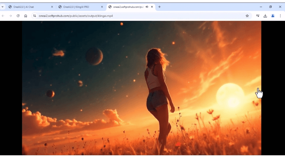Close the KlingAI PRO tab

pyautogui.click(x=102, y=7)
